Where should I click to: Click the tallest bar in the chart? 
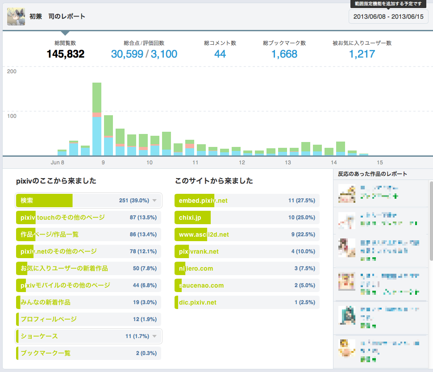click(97, 118)
